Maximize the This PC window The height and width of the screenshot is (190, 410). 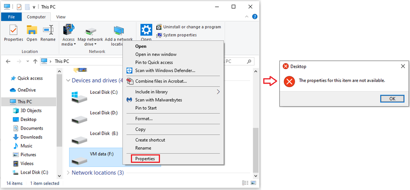[234, 7]
